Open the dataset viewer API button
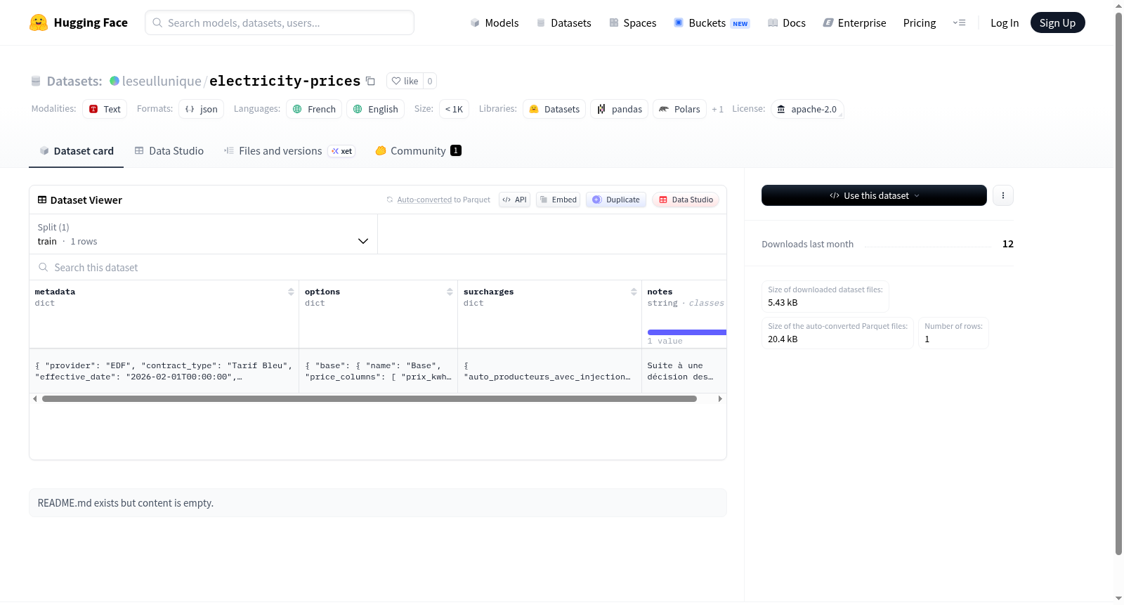 514,200
